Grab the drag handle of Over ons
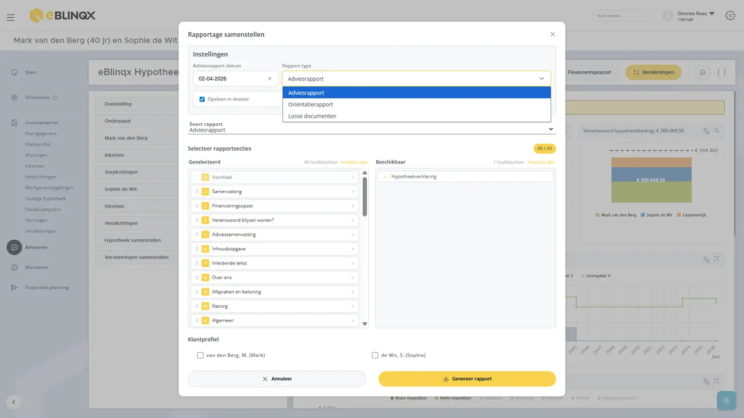The width and height of the screenshot is (744, 418). [x=197, y=277]
